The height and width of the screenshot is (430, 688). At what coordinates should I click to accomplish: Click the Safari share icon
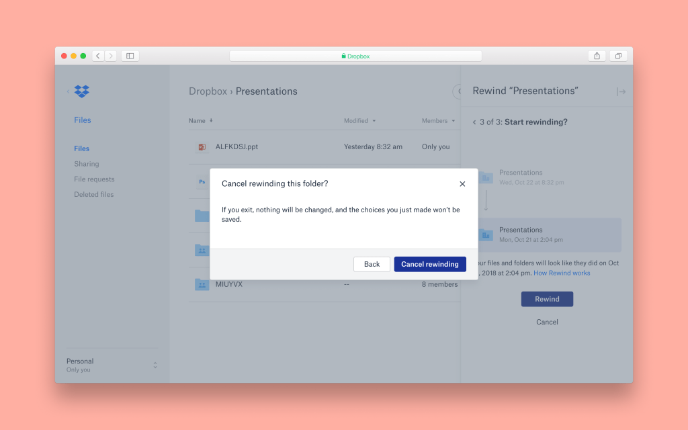coord(596,56)
